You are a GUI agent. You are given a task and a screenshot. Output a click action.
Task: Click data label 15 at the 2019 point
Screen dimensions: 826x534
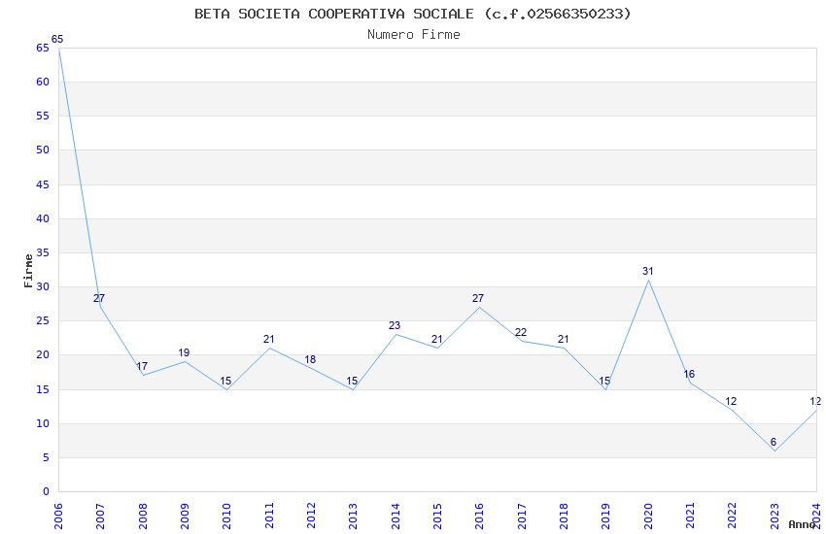[x=604, y=381]
